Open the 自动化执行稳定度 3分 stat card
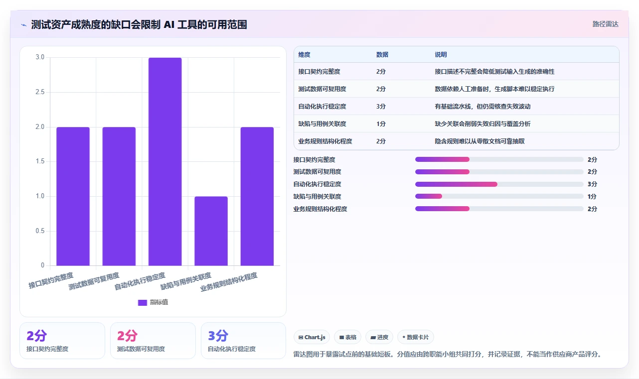This screenshot has height=379, width=639. point(244,341)
